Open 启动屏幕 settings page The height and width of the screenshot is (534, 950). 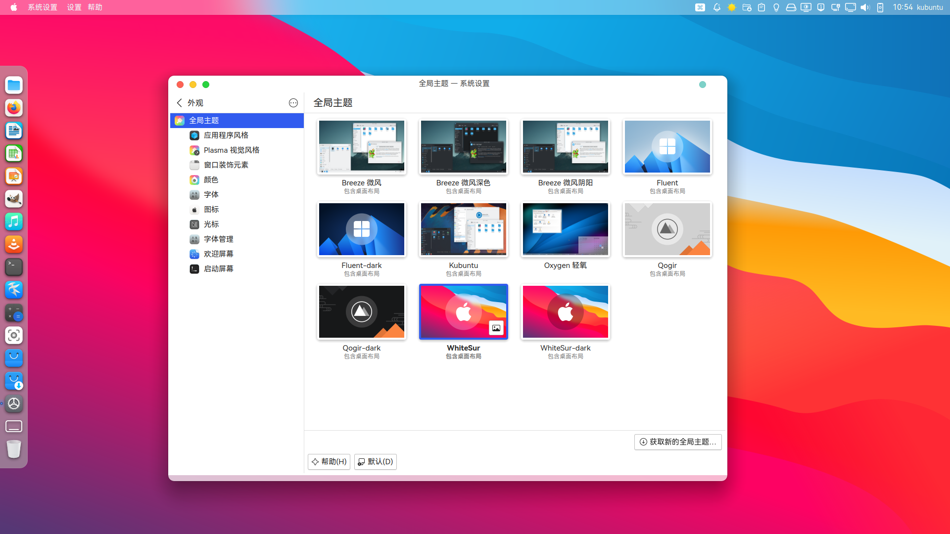237,269
